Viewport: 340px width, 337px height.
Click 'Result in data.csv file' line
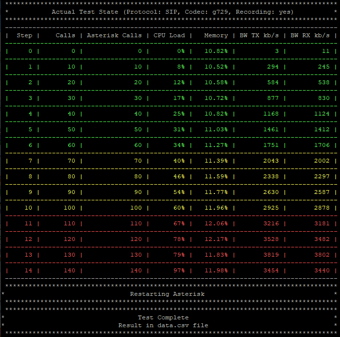163,325
